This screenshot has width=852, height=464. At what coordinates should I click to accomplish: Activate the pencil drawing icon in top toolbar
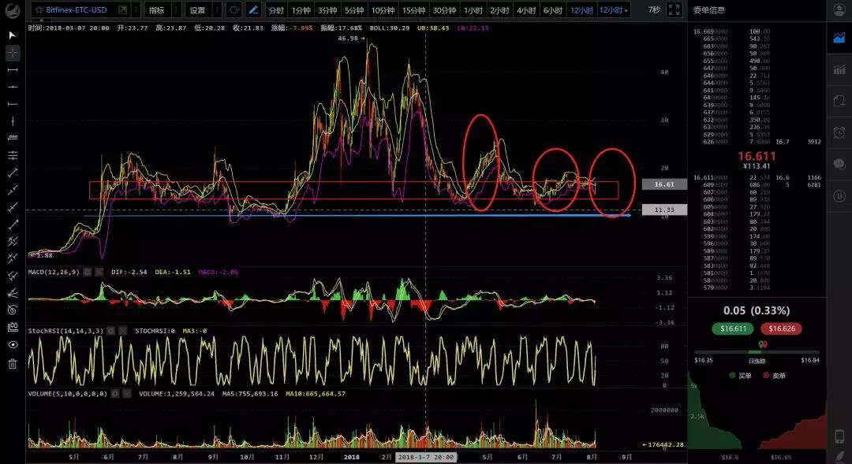click(254, 10)
